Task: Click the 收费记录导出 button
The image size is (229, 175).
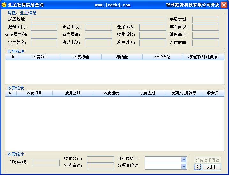Action: 207,160
